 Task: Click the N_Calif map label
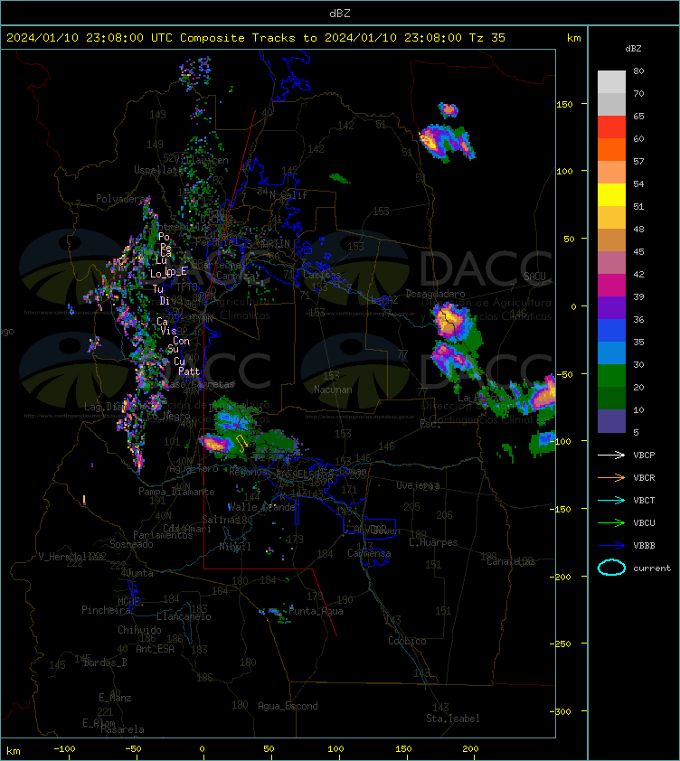[288, 195]
